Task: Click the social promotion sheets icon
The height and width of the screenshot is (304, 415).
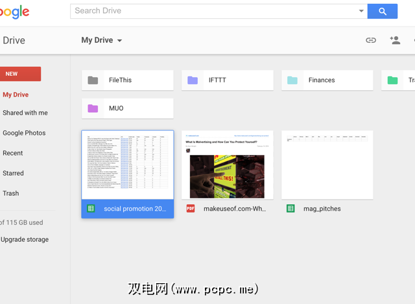Action: coord(91,209)
